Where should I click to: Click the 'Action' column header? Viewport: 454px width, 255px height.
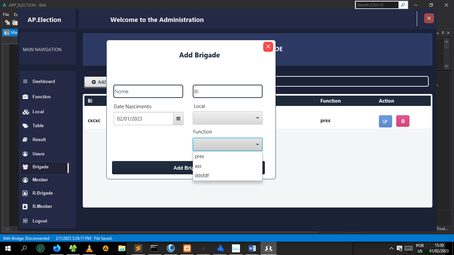coord(387,101)
